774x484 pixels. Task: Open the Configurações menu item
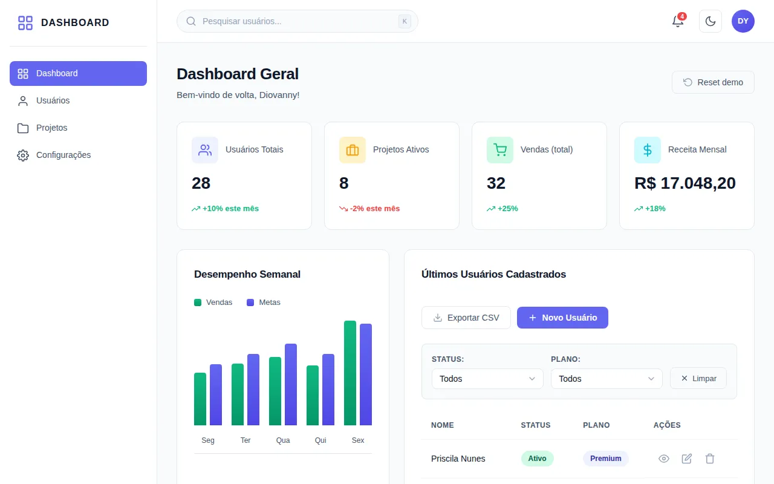click(x=78, y=155)
